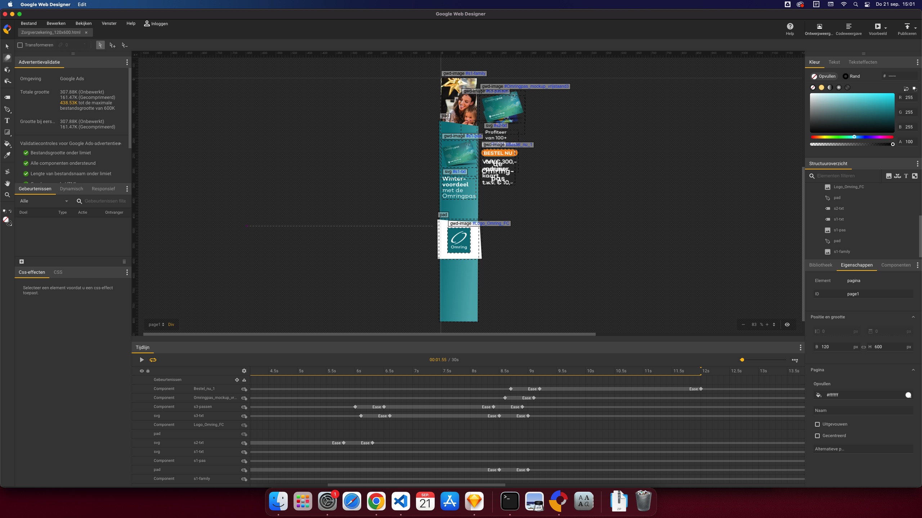The width and height of the screenshot is (922, 518).
Task: Collapse the Positie en grootte section
Action: click(913, 317)
